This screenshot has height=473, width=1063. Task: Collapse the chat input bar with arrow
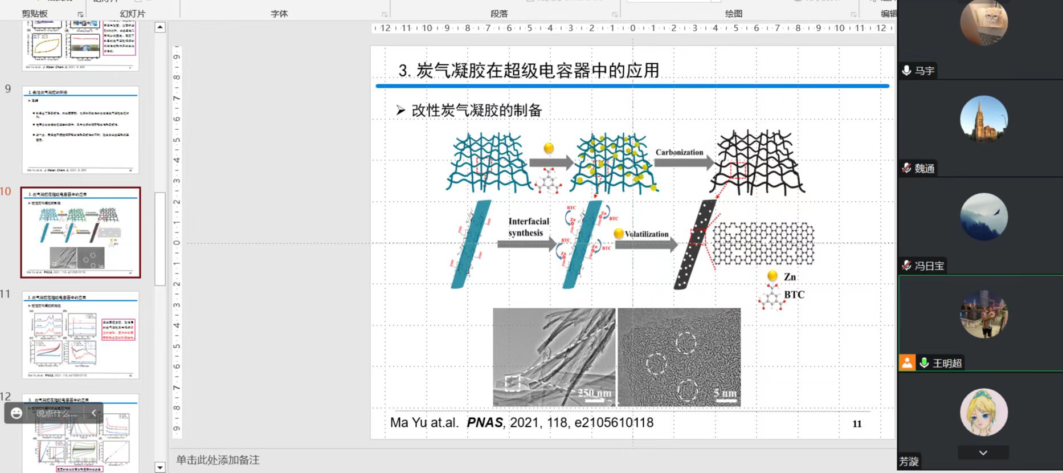pos(94,413)
